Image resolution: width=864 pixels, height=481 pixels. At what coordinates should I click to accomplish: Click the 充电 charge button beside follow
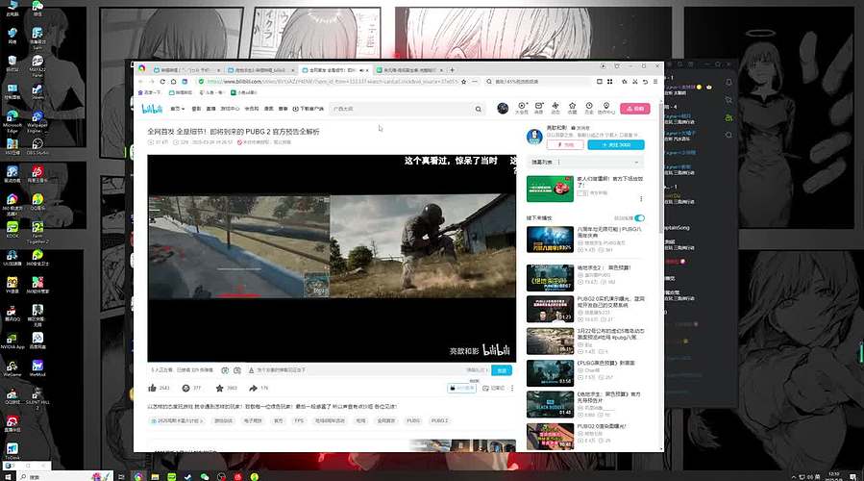565,144
